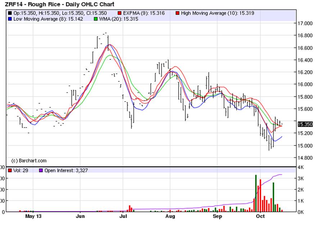The height and width of the screenshot is (230, 315).
Task: Click the 14.800 price axis label
Action: [305, 158]
